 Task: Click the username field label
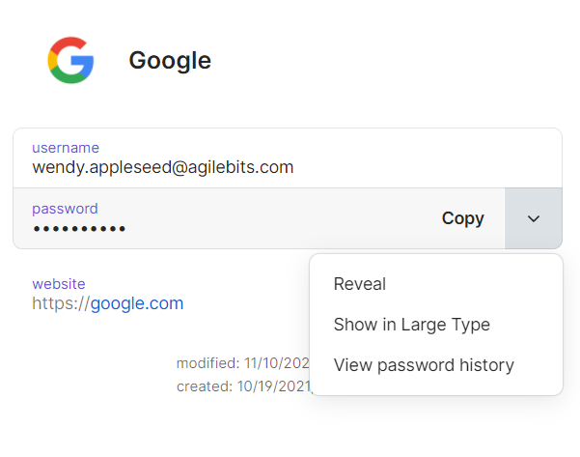click(66, 148)
